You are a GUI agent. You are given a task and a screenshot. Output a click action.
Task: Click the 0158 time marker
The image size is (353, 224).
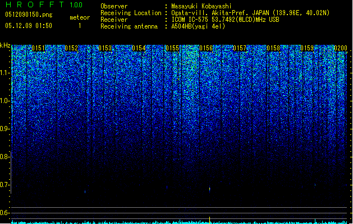point(273,48)
